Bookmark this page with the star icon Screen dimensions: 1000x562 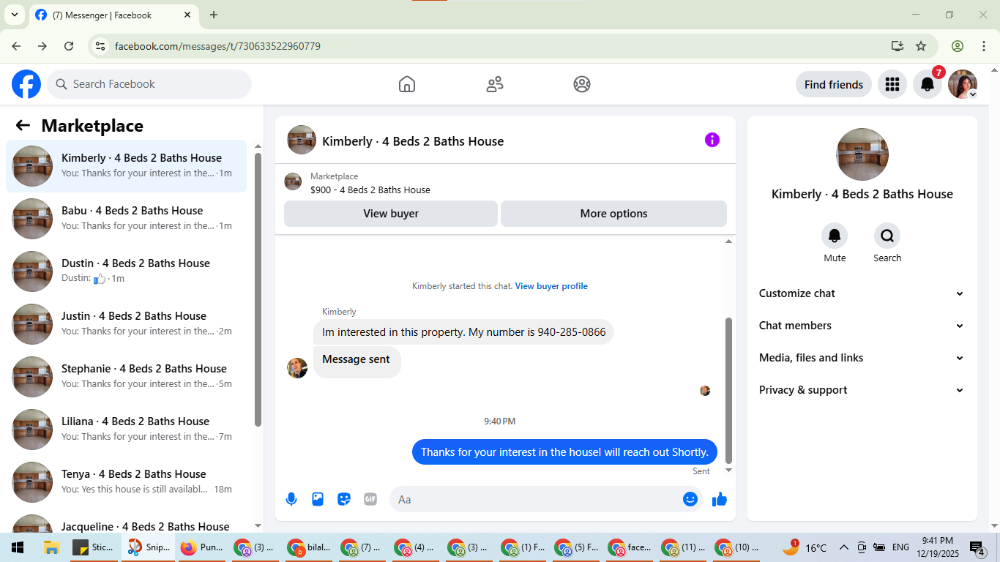(921, 46)
